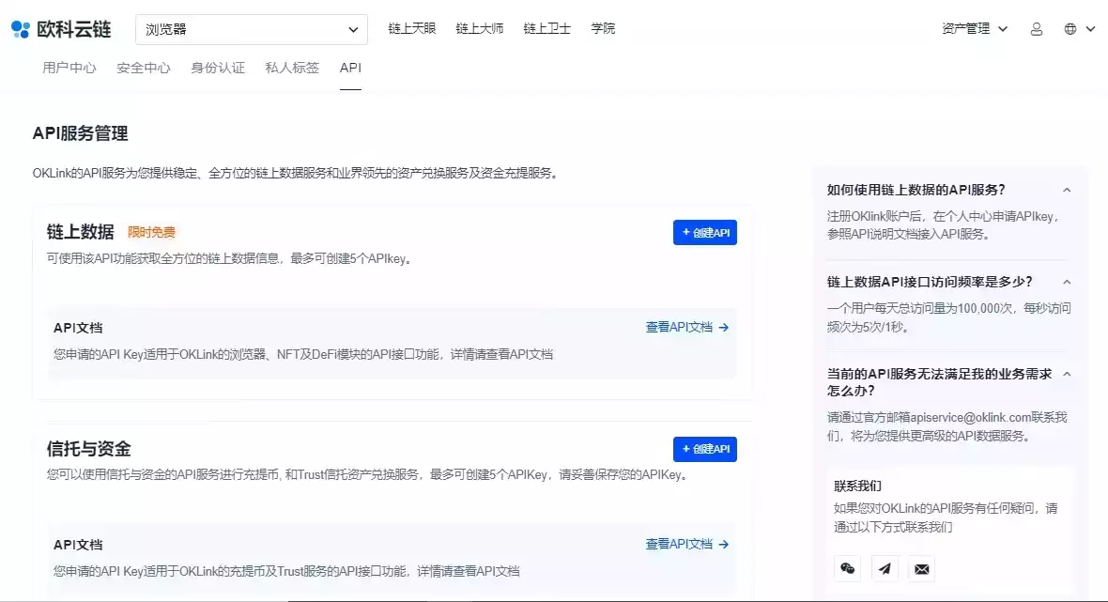Open the user account profile icon

[1037, 29]
